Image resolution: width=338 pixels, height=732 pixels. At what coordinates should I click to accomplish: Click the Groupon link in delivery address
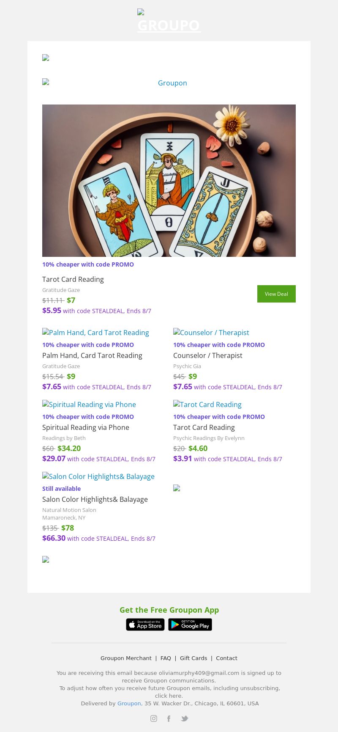[129, 703]
